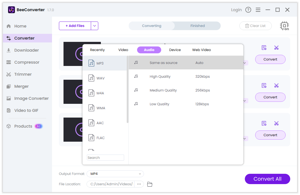The width and height of the screenshot is (300, 195).
Task: Select the Video format tab
Action: (123, 50)
